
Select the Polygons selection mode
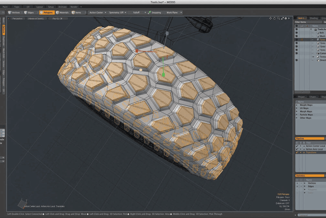pos(47,12)
